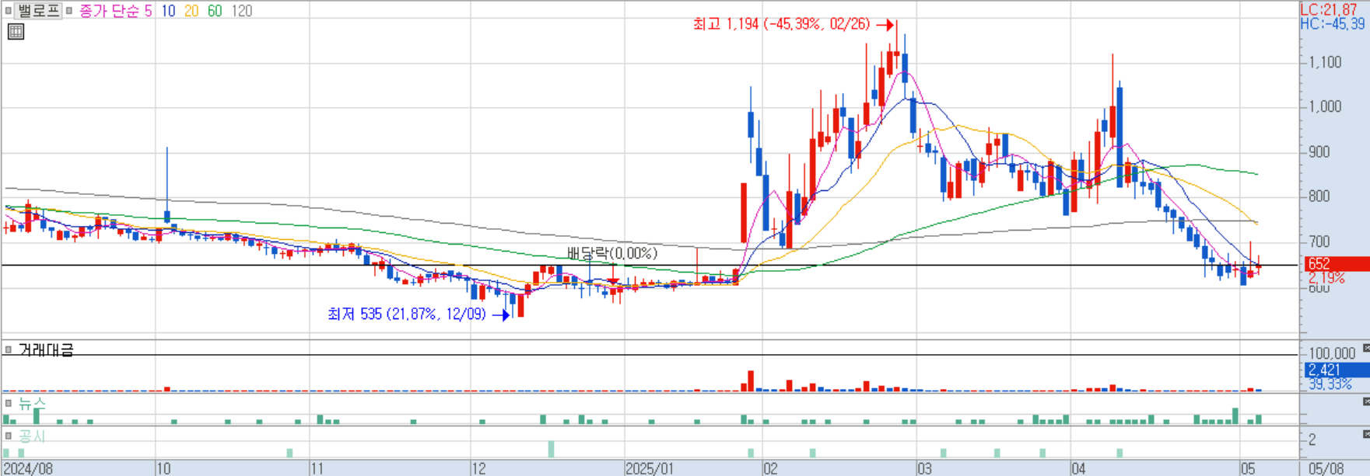The height and width of the screenshot is (476, 1370).
Task: Click the 800 price axis label
Action: [x=1319, y=196]
